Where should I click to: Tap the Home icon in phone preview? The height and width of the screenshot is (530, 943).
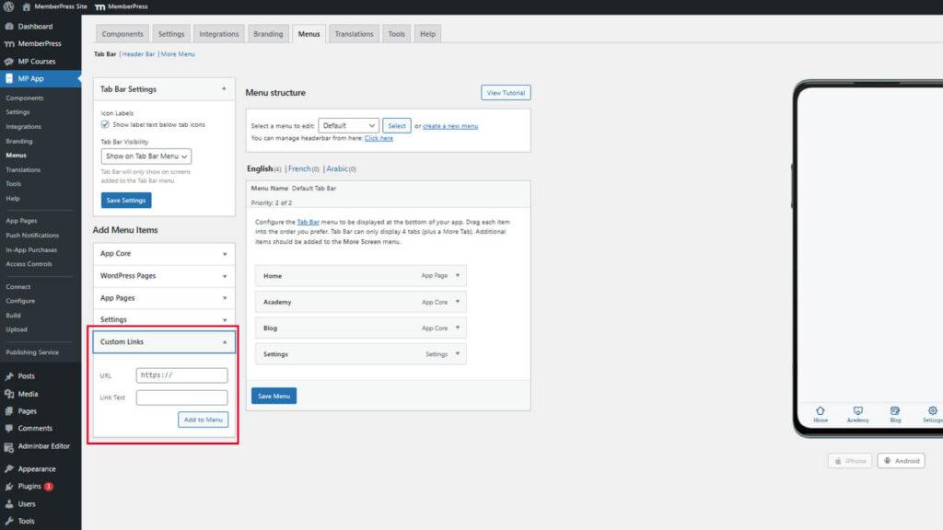coord(820,410)
